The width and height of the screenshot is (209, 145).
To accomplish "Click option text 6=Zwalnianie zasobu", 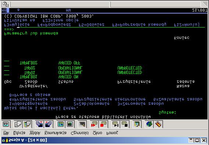I will [x=178, y=99].
